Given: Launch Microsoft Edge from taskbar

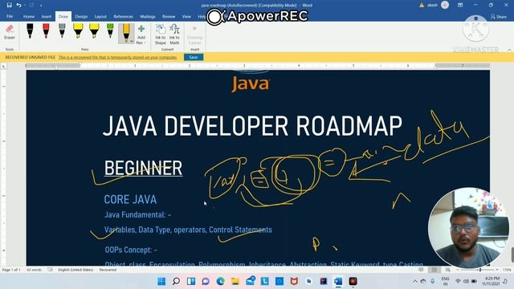Looking at the screenshot, I should 220,281.
